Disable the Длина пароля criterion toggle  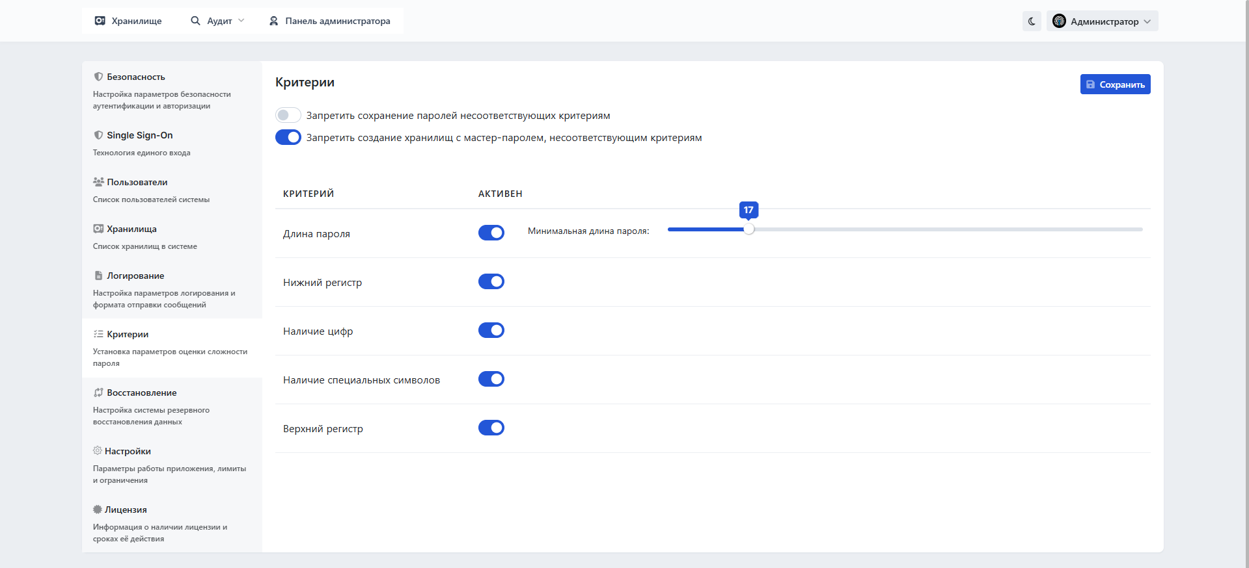(491, 233)
